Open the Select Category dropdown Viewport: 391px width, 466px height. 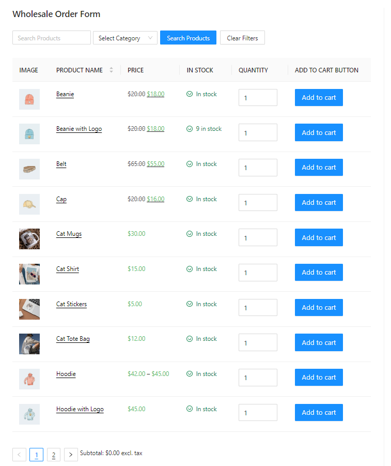point(125,38)
